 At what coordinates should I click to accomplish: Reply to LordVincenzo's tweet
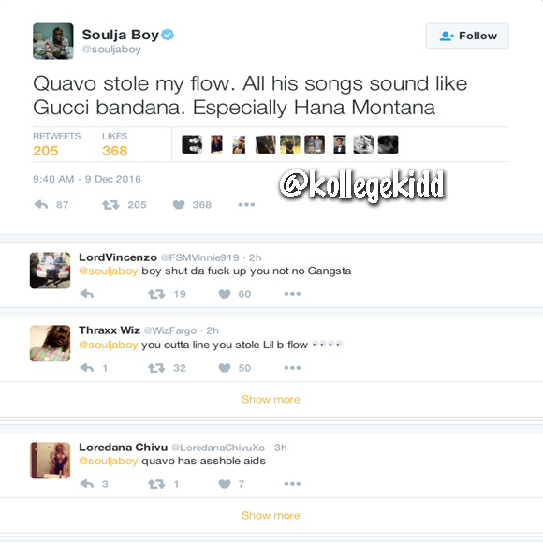click(87, 294)
